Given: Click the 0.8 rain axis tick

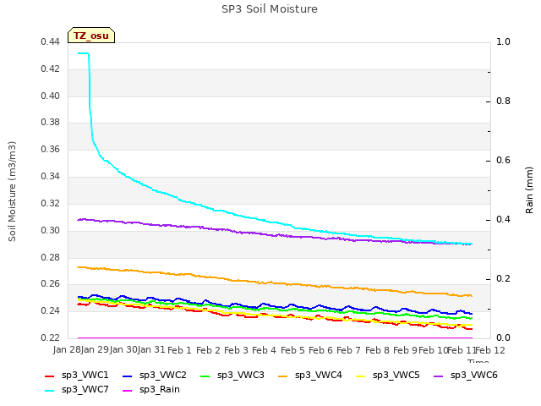Looking at the screenshot, I should (503, 101).
